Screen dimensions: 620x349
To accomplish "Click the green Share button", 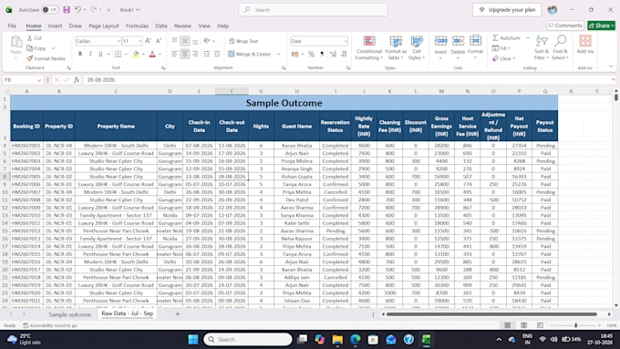I will (x=601, y=26).
